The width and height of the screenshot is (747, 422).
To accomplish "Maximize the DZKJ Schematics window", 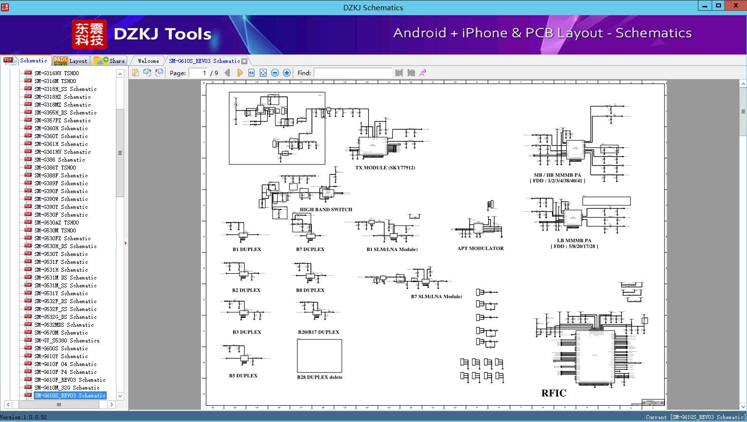I will pyautogui.click(x=719, y=5).
